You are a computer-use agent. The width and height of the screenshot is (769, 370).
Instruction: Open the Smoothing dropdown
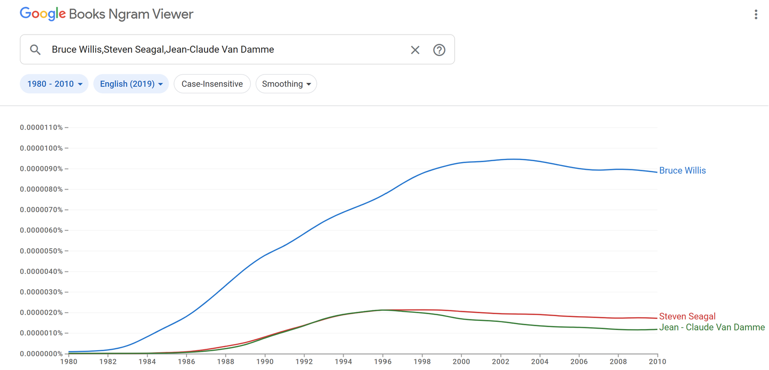tap(286, 84)
